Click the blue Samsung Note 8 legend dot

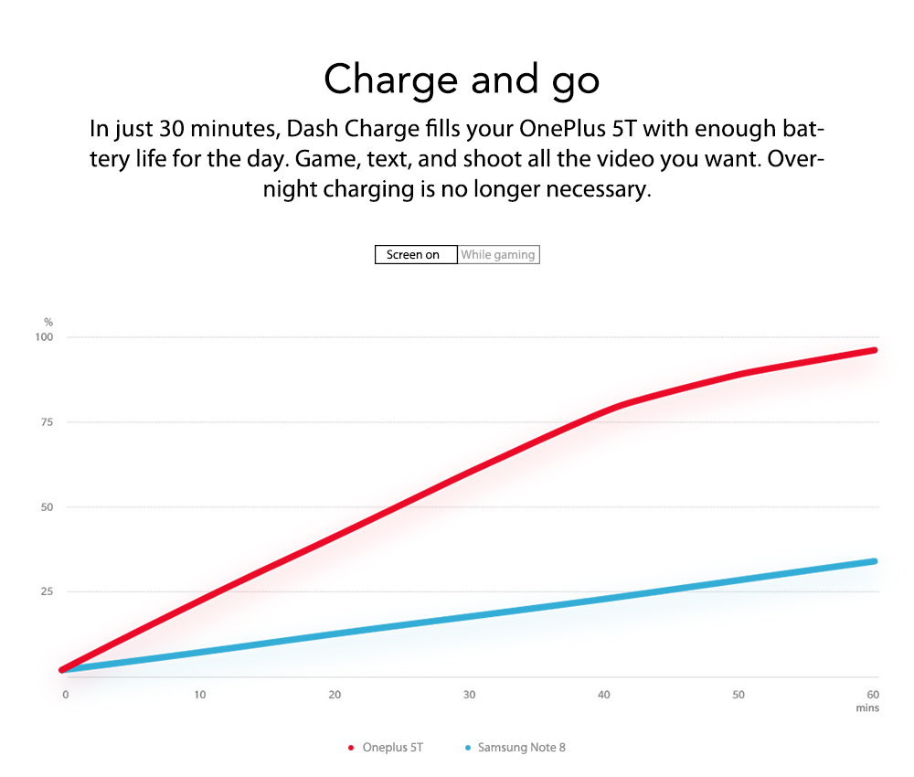coord(467,748)
